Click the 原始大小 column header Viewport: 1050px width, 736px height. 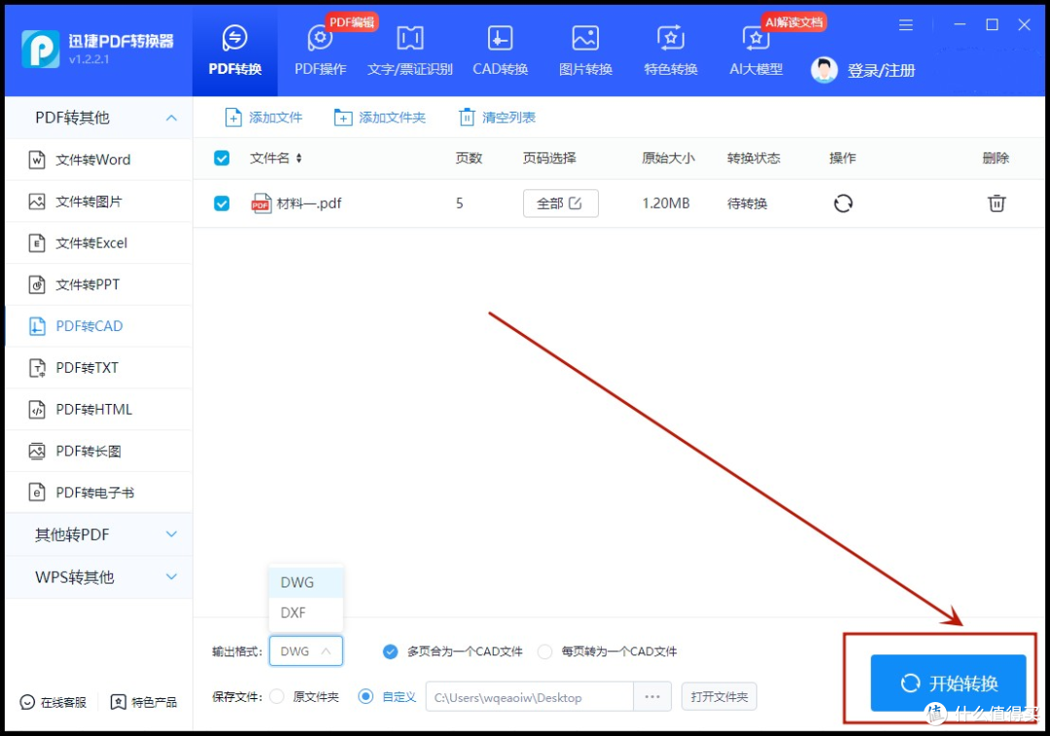[668, 158]
